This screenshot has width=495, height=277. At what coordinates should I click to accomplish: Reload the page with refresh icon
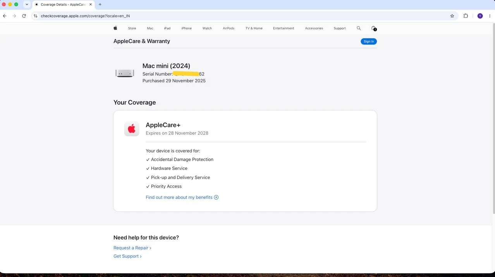tap(24, 16)
